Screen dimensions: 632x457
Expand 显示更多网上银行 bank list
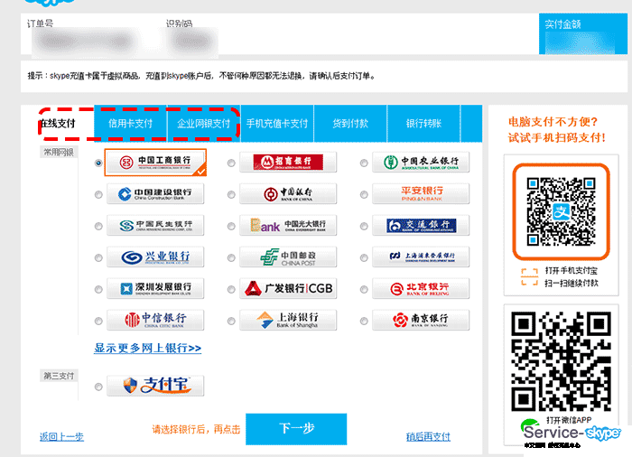coord(147,348)
